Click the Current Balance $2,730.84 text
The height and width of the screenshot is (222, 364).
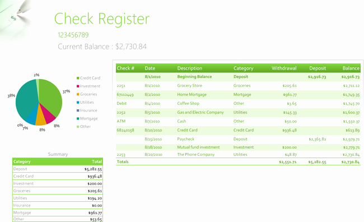[x=102, y=47]
